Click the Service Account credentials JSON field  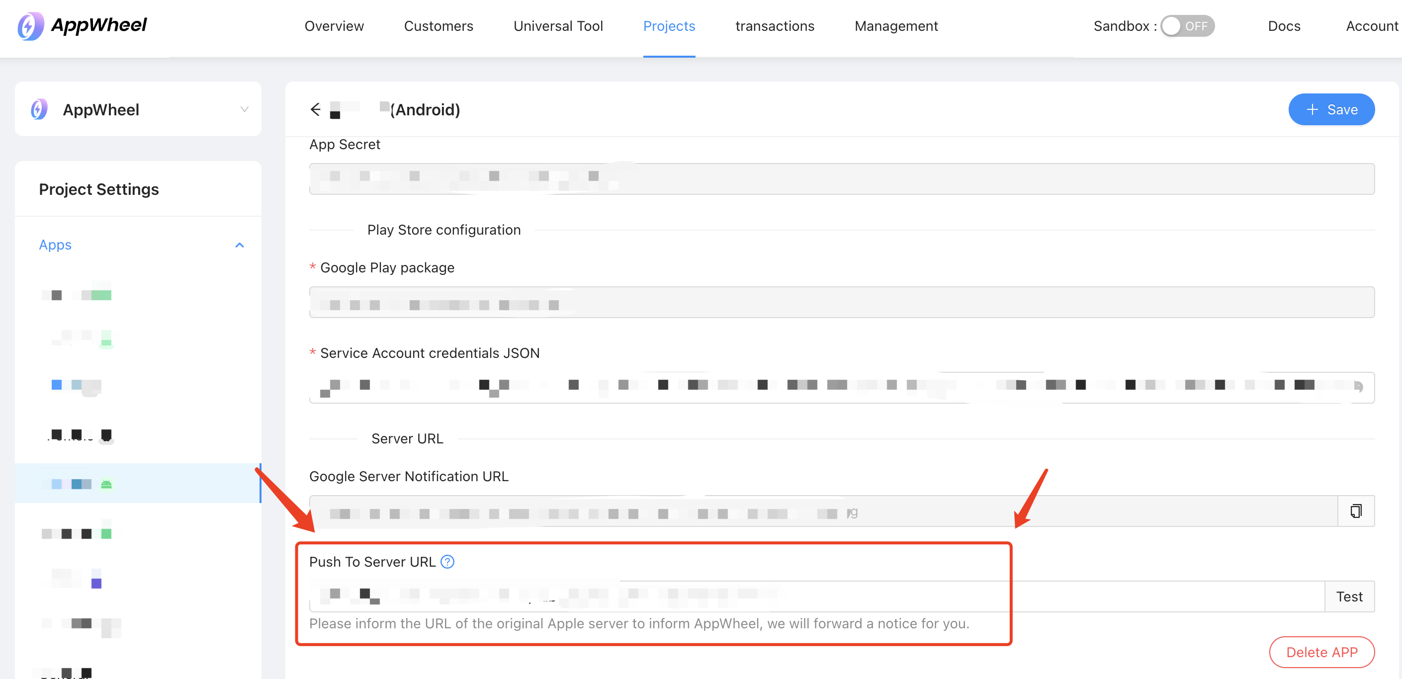pos(841,387)
